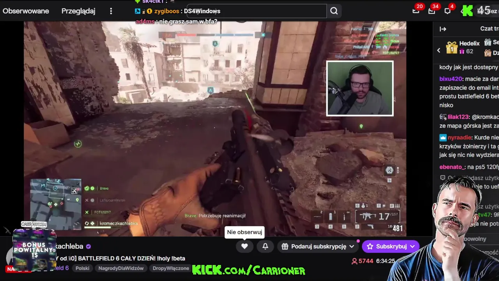Open the Podaruj subskrypcję gift dropdown

[x=317, y=246]
